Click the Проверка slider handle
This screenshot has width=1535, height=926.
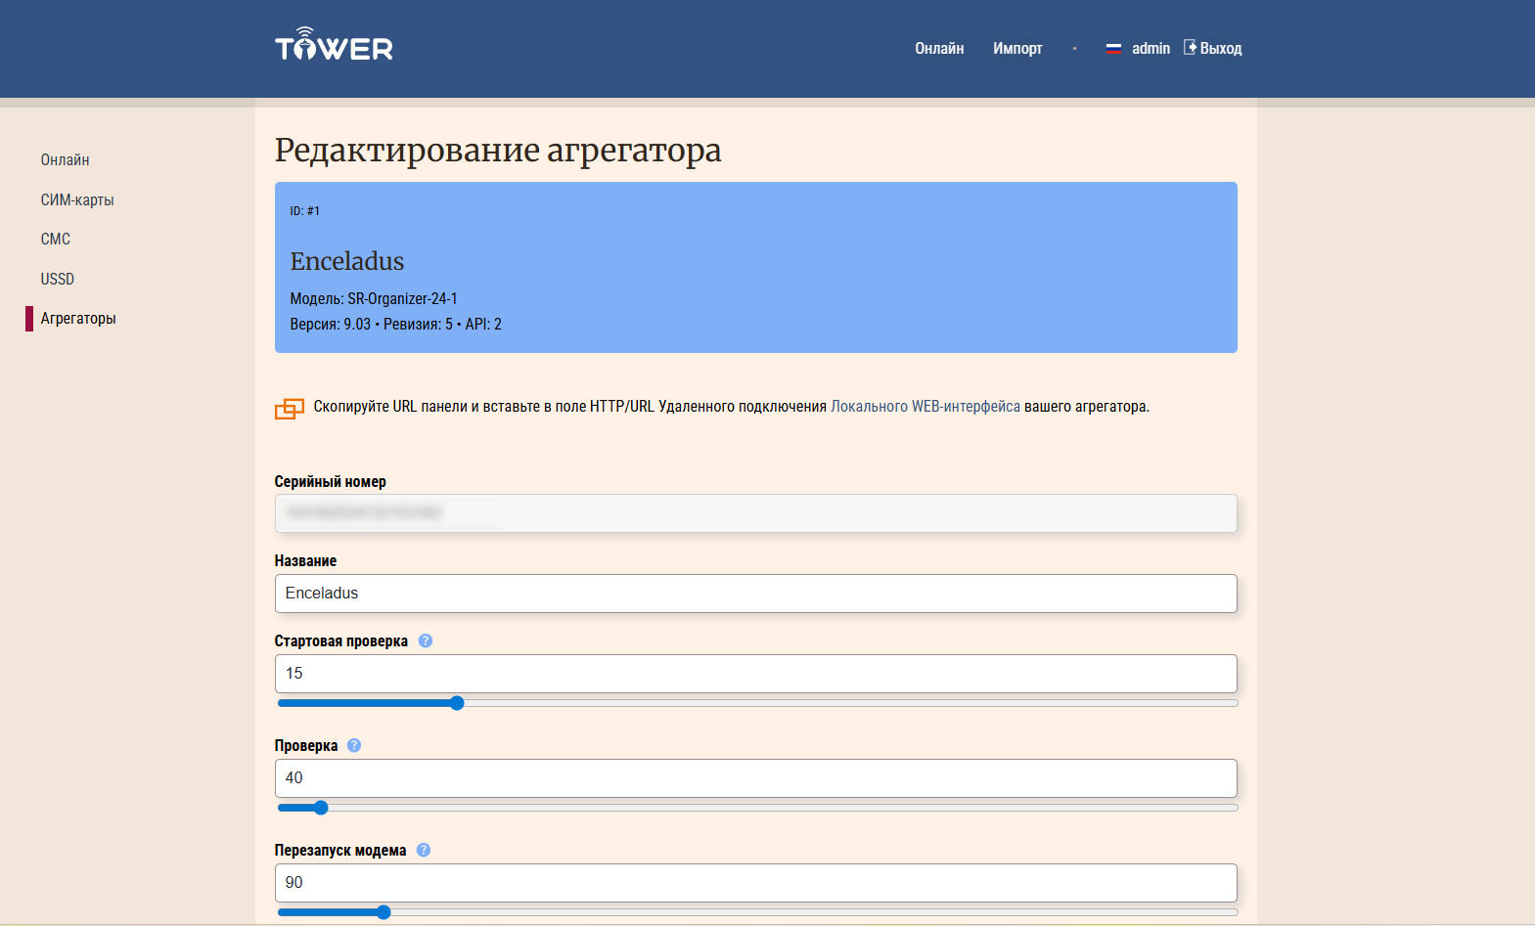tap(321, 808)
